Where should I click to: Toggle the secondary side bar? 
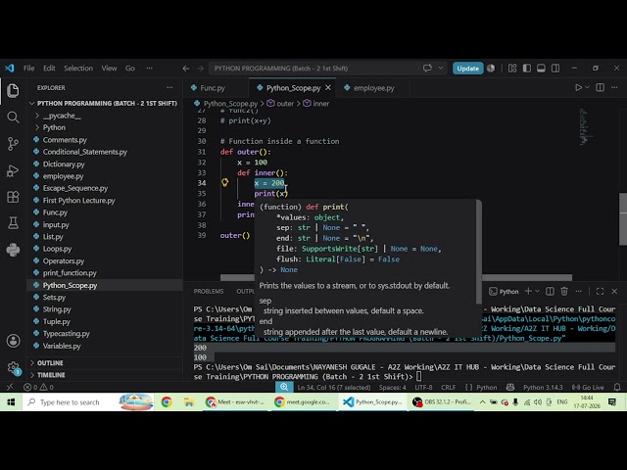tap(555, 69)
